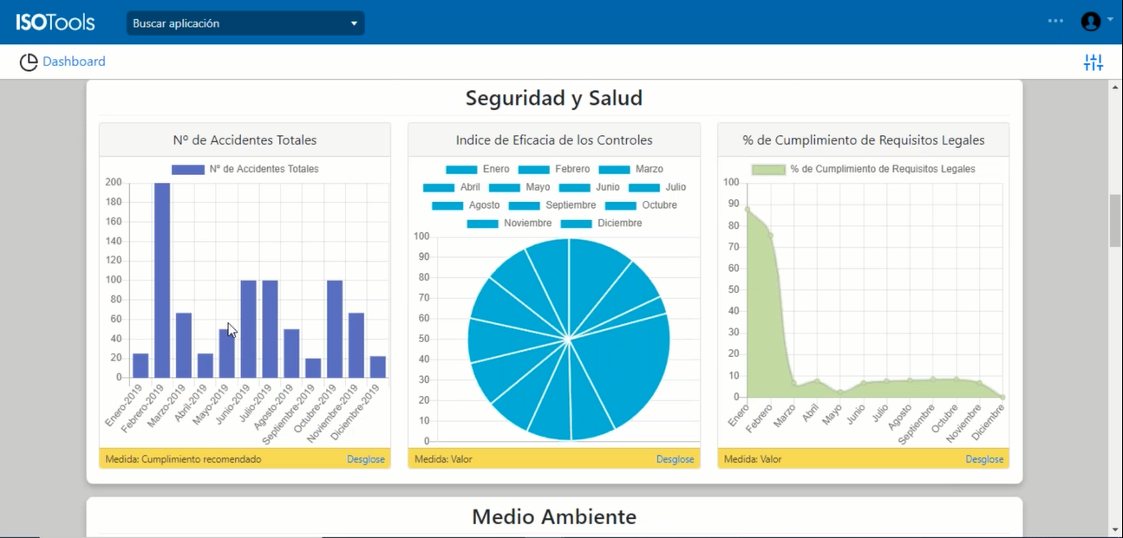The width and height of the screenshot is (1123, 538).
Task: Open the Dashboard pie chart icon
Action: 29,62
